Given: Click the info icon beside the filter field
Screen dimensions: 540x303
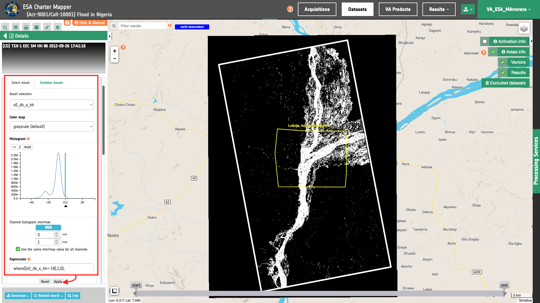Looking at the screenshot, I should coord(170,26).
